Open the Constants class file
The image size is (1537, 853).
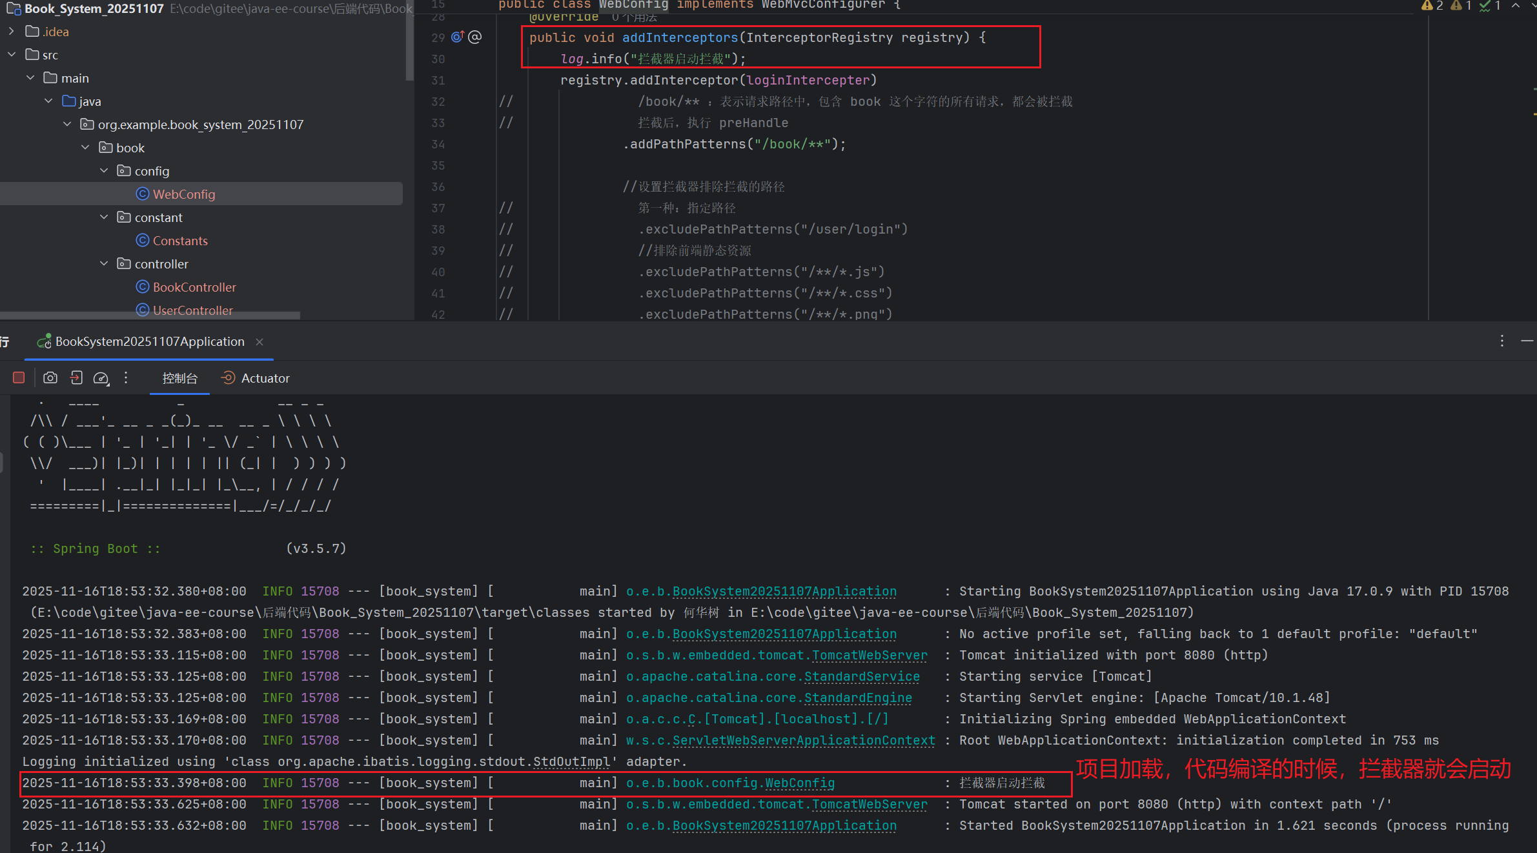179,241
